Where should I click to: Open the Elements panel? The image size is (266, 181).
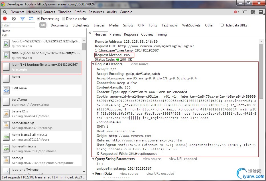17,12
